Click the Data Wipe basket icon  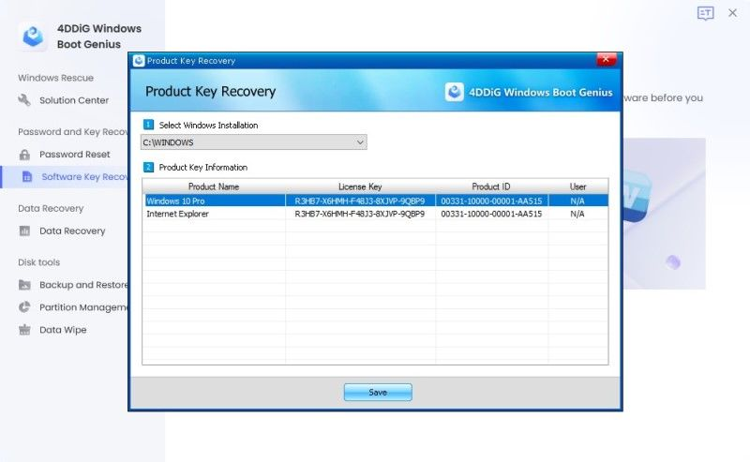pyautogui.click(x=24, y=330)
